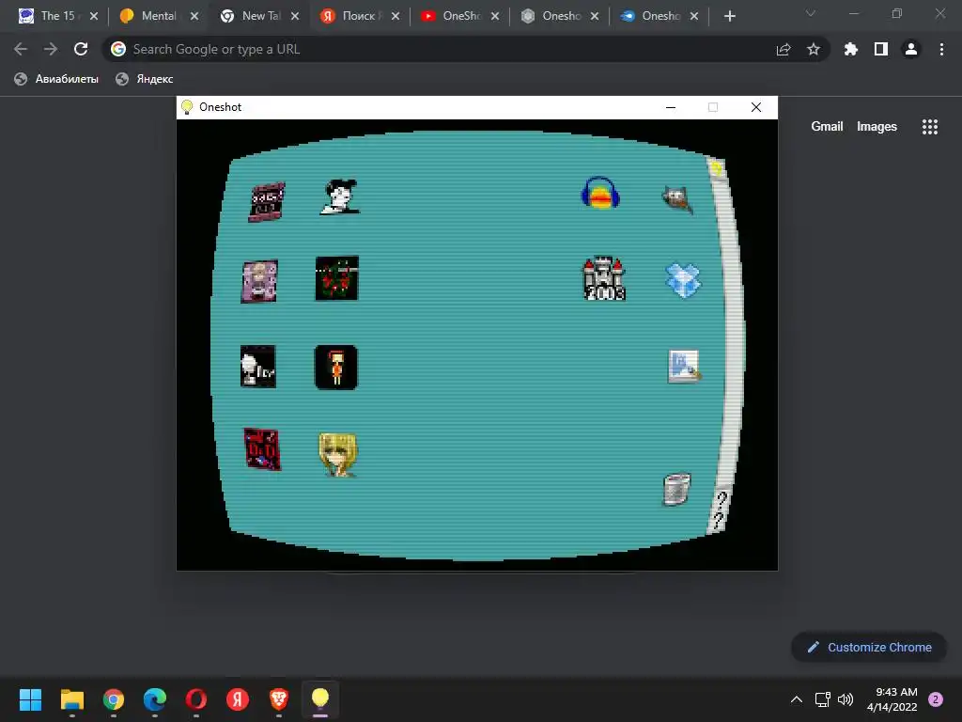The width and height of the screenshot is (962, 722).
Task: Switch to the Oneshot lightbulb taskbar app
Action: [320, 699]
